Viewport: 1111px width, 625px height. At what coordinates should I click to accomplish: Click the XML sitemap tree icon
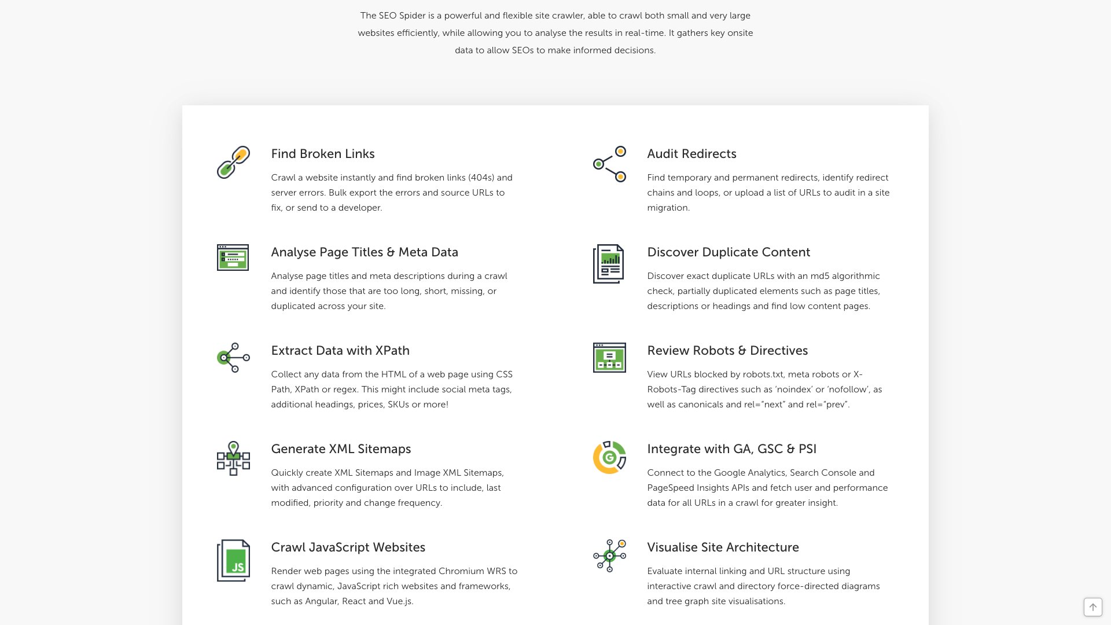[x=233, y=458]
